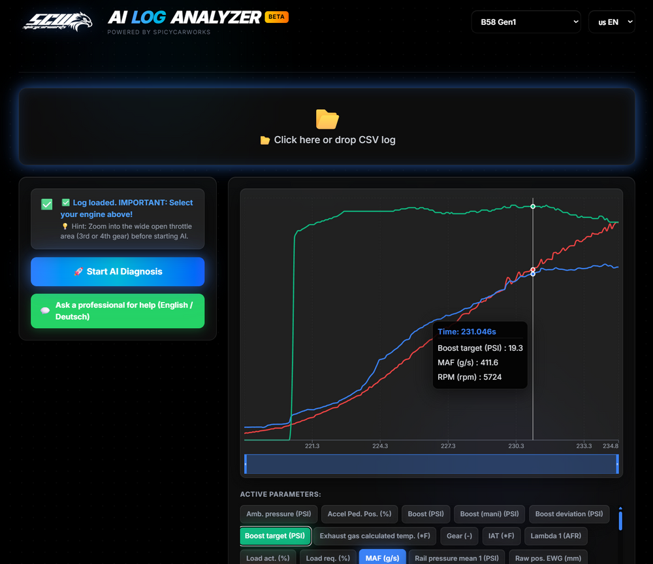Viewport: 653px width, 564px height.
Task: Click the green checkmark status icon
Action: (x=47, y=205)
